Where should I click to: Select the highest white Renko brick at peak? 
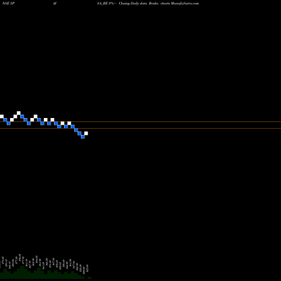click(19, 113)
